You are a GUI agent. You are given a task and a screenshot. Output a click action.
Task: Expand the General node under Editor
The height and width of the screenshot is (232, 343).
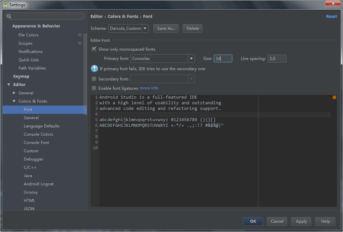point(14,93)
